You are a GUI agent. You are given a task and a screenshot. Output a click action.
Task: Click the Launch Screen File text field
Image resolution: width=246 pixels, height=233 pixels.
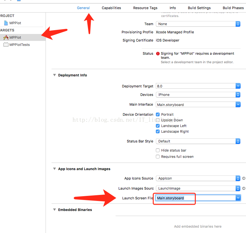(196, 198)
